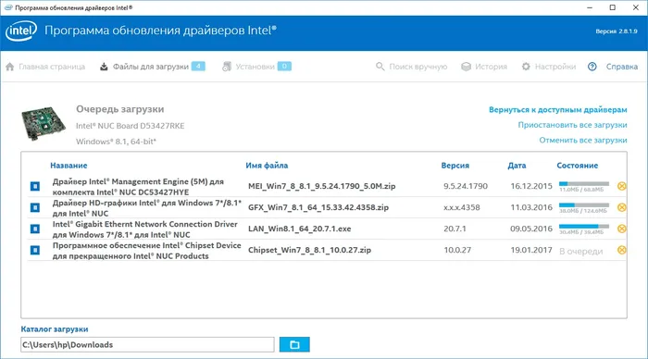Cancel the LAN_Win8.1 driver download
Screen dimensions: 648x359
621,229
